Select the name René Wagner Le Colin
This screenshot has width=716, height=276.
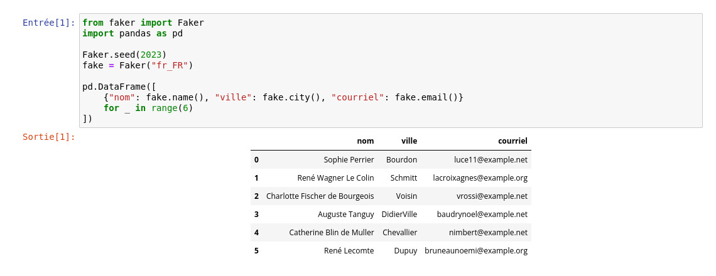pyautogui.click(x=335, y=178)
